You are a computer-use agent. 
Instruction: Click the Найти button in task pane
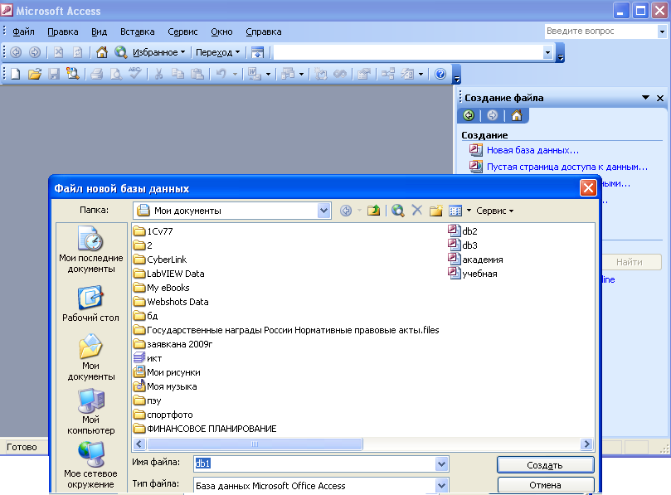coord(630,262)
